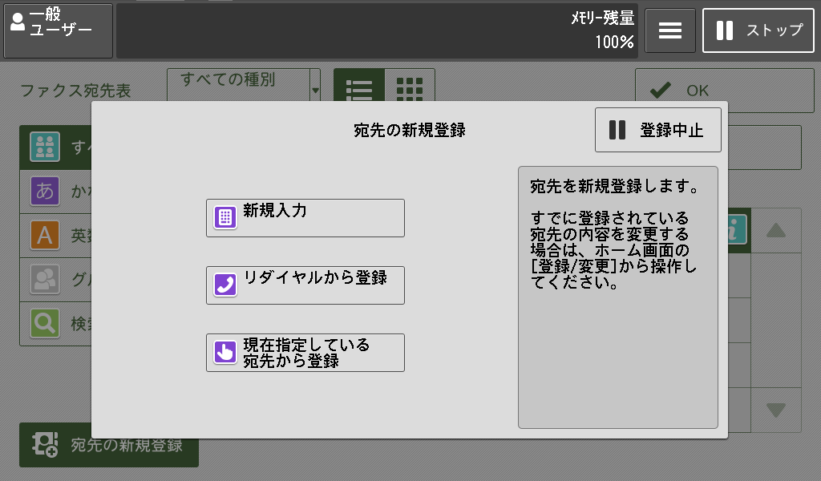Click the メモリー残量 100% indicator

(603, 30)
